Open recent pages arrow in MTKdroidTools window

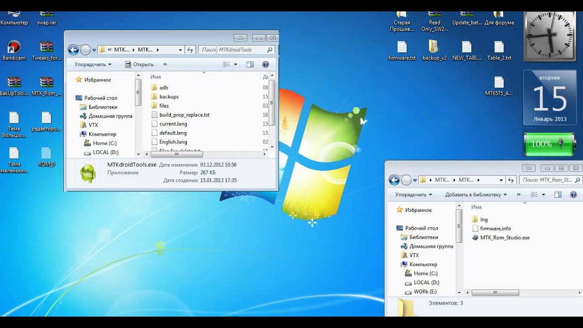pyautogui.click(x=94, y=50)
